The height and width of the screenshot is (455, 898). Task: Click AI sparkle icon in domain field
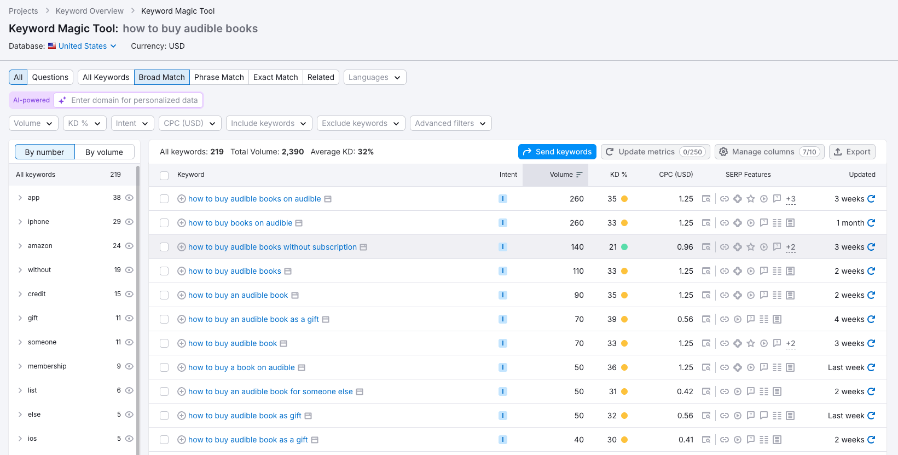coord(62,100)
